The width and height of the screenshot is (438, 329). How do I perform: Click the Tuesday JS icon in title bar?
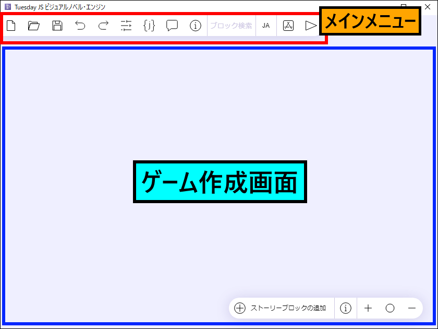pos(8,7)
